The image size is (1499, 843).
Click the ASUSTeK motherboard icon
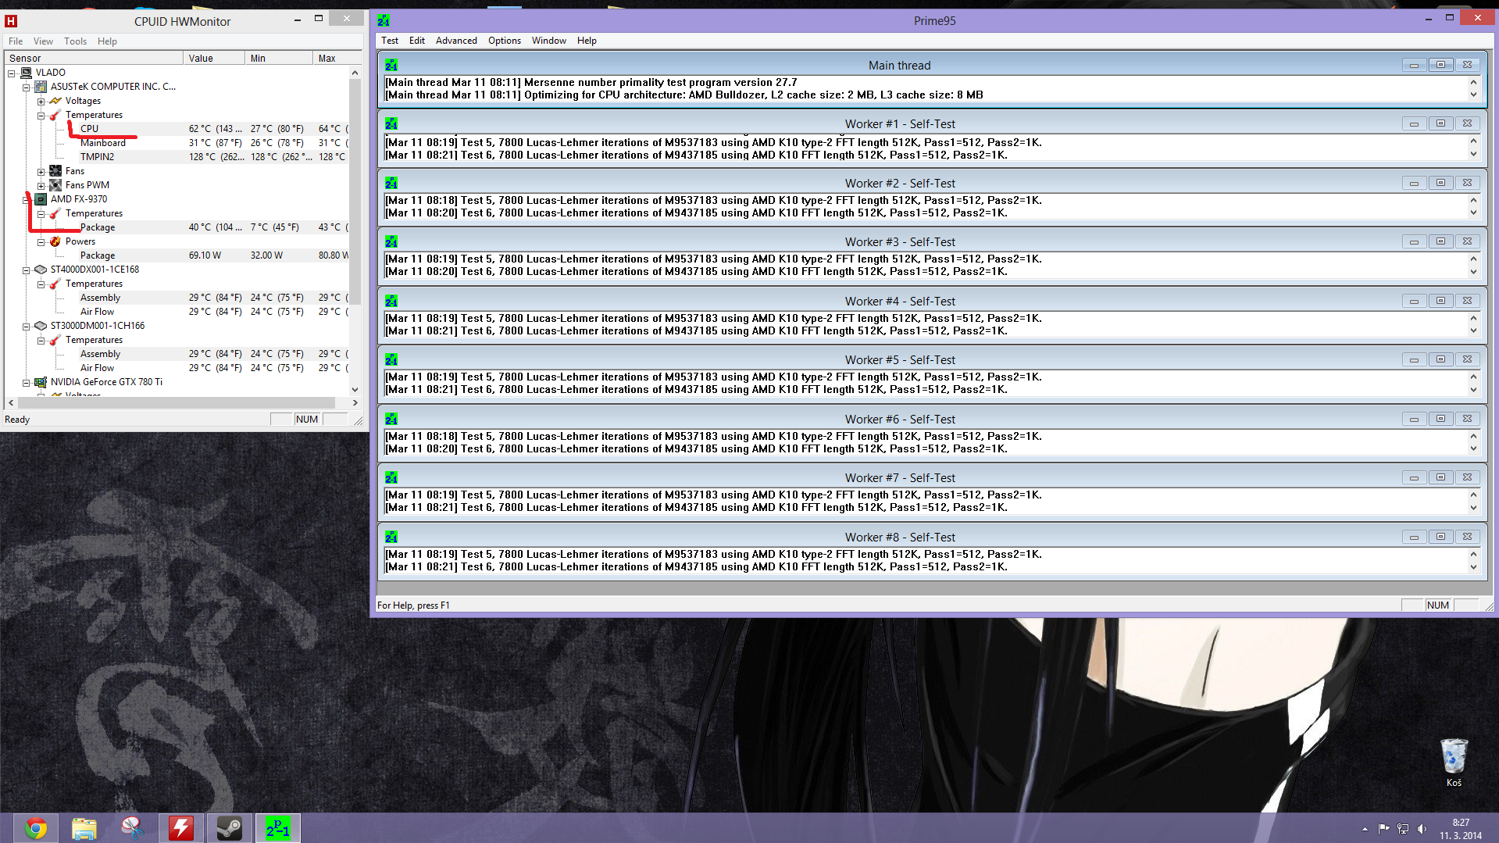41,87
